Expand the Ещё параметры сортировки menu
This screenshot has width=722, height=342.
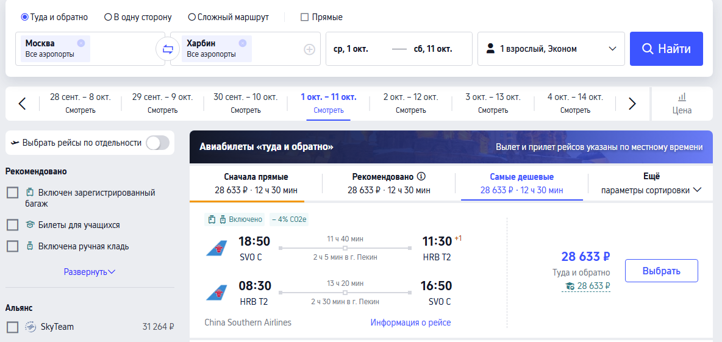tap(651, 183)
